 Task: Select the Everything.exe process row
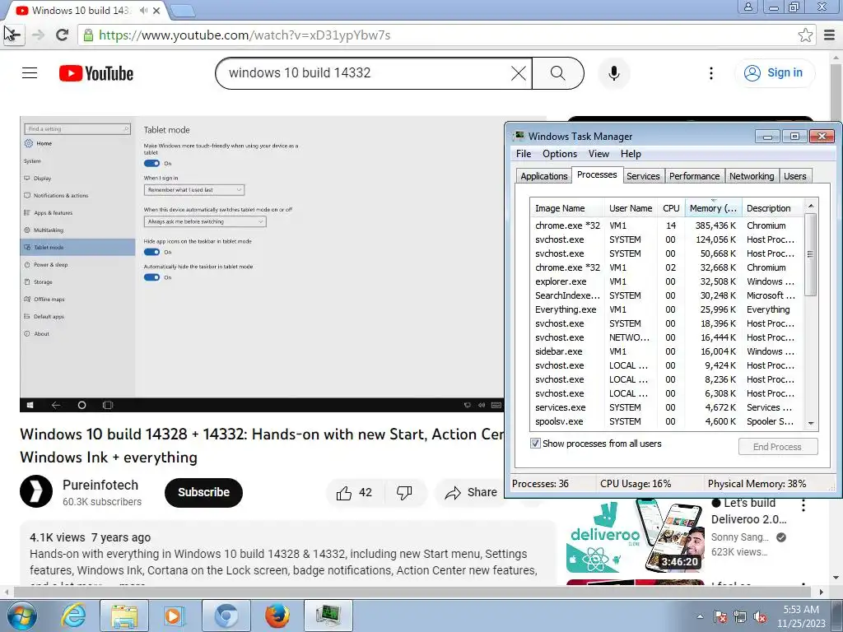[667, 309]
